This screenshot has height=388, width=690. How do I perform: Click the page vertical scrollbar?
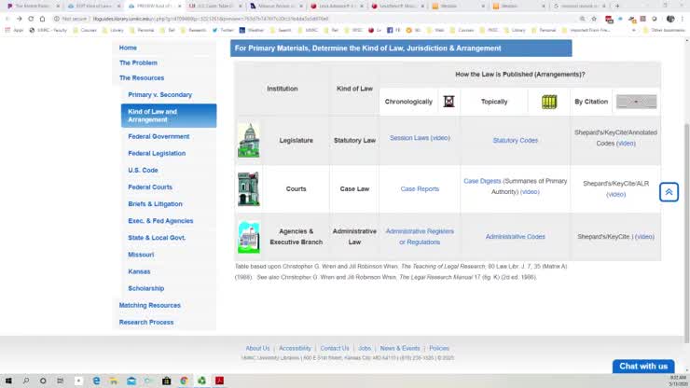[686, 233]
